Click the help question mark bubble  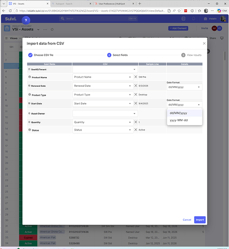click(x=26, y=20)
